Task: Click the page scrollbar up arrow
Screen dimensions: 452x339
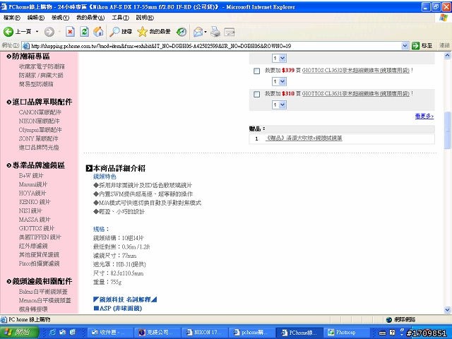Action: coord(447,56)
